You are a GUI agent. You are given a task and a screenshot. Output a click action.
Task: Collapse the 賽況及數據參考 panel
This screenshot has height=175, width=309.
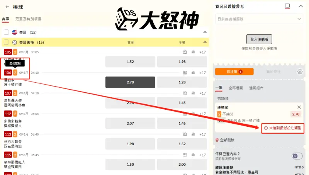click(301, 6)
